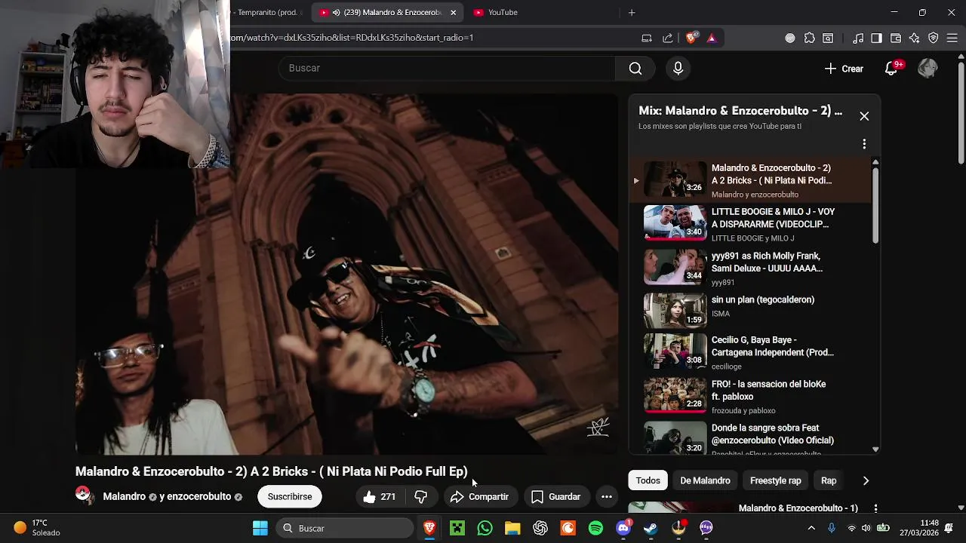
Task: Open YouTube notifications bell
Action: point(891,69)
